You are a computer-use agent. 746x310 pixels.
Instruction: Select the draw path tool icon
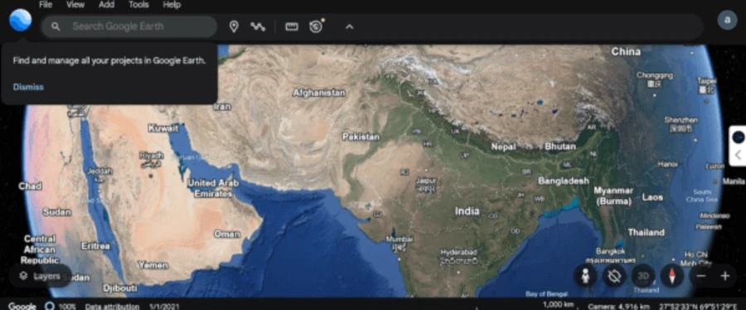pos(258,27)
